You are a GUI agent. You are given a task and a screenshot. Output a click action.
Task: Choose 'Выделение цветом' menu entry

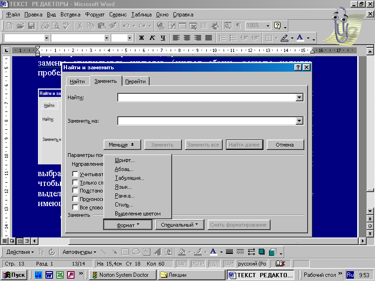[138, 214]
